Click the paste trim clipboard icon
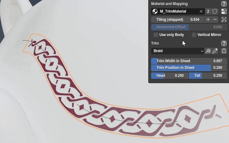Screen dimensions: 229x143 click(208, 51)
